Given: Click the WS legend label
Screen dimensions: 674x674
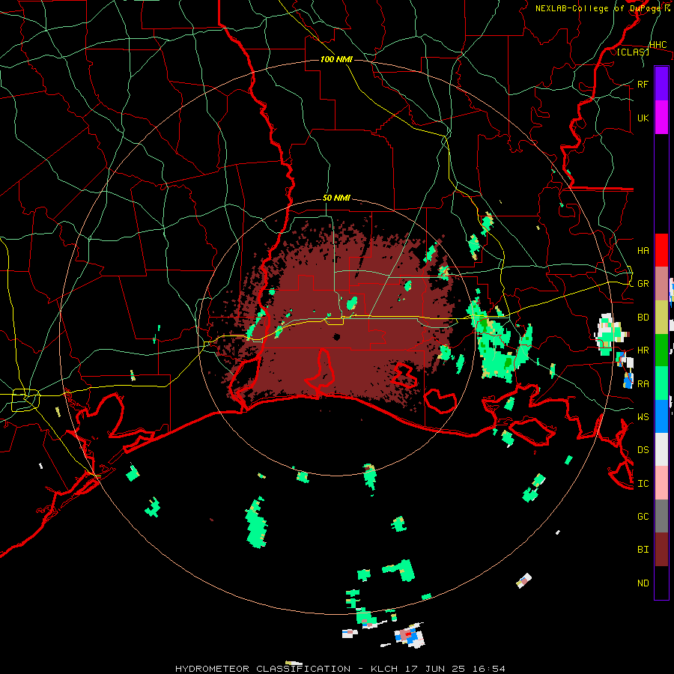Looking at the screenshot, I should coord(643,416).
